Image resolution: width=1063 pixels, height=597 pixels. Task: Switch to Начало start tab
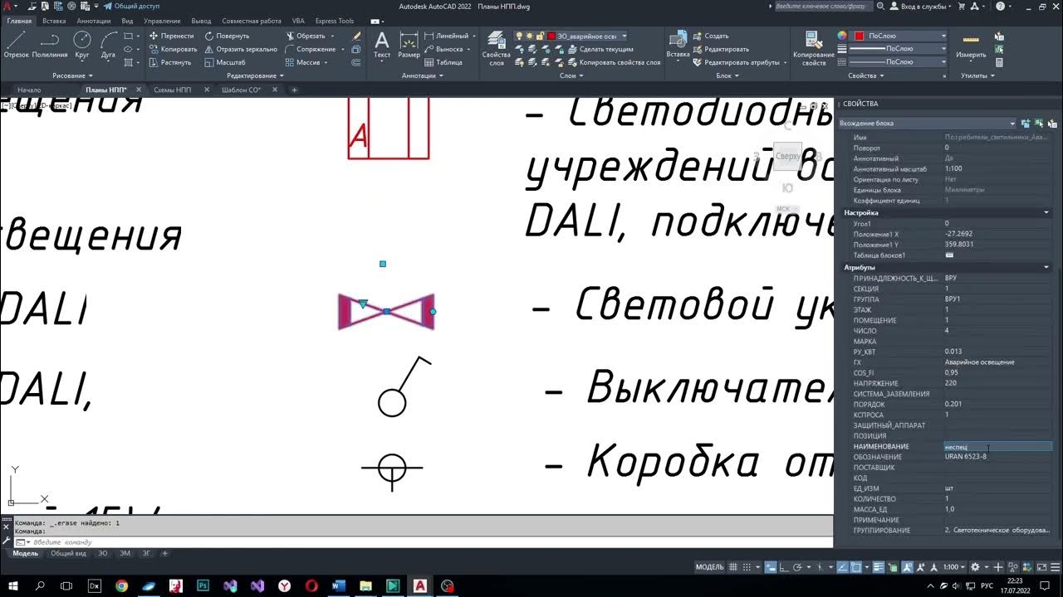(29, 90)
